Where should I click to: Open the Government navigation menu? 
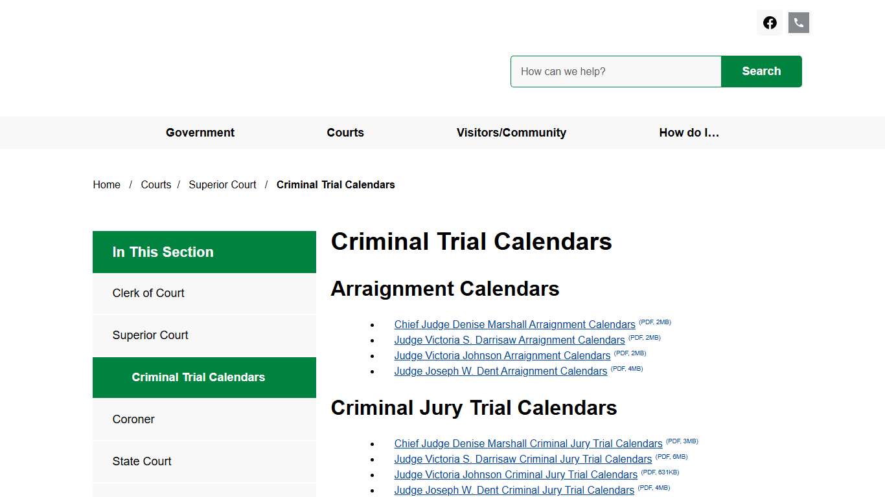coord(200,133)
